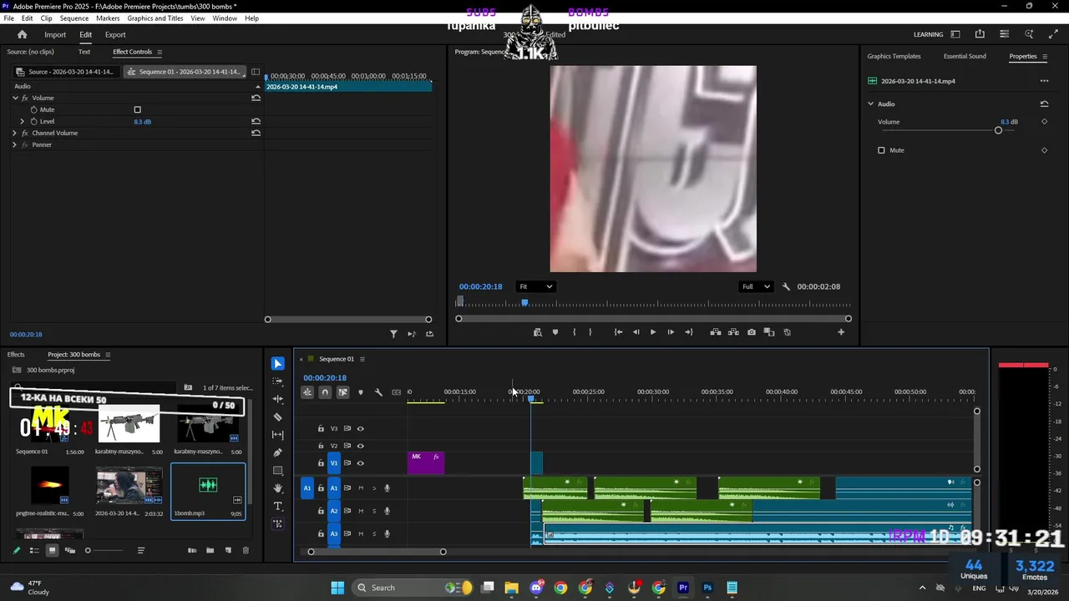This screenshot has height=601, width=1069.
Task: Click Export Frame camera icon
Action: point(752,332)
